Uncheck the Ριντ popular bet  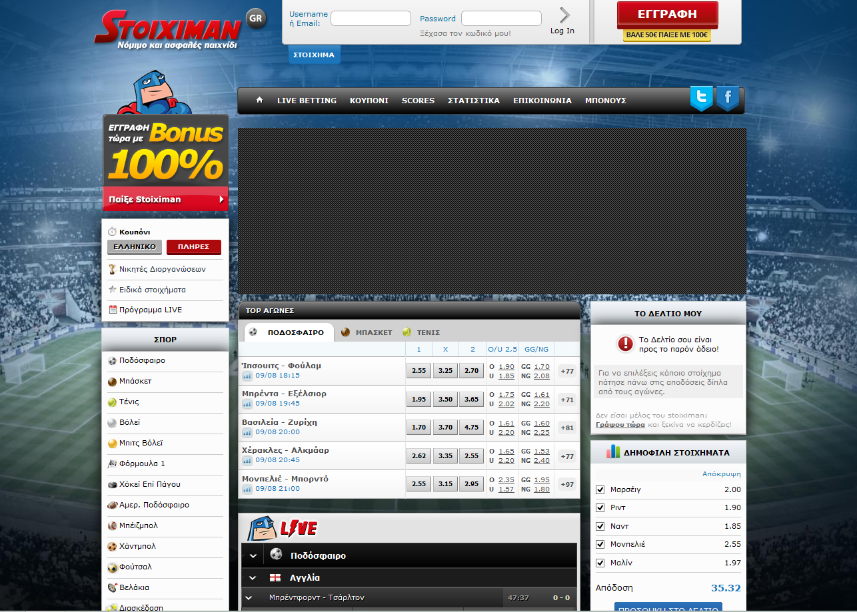click(600, 508)
